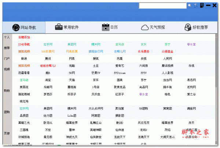The height and width of the screenshot is (148, 220).
Task: Open the 常用软件 tab
Action: pos(67,27)
